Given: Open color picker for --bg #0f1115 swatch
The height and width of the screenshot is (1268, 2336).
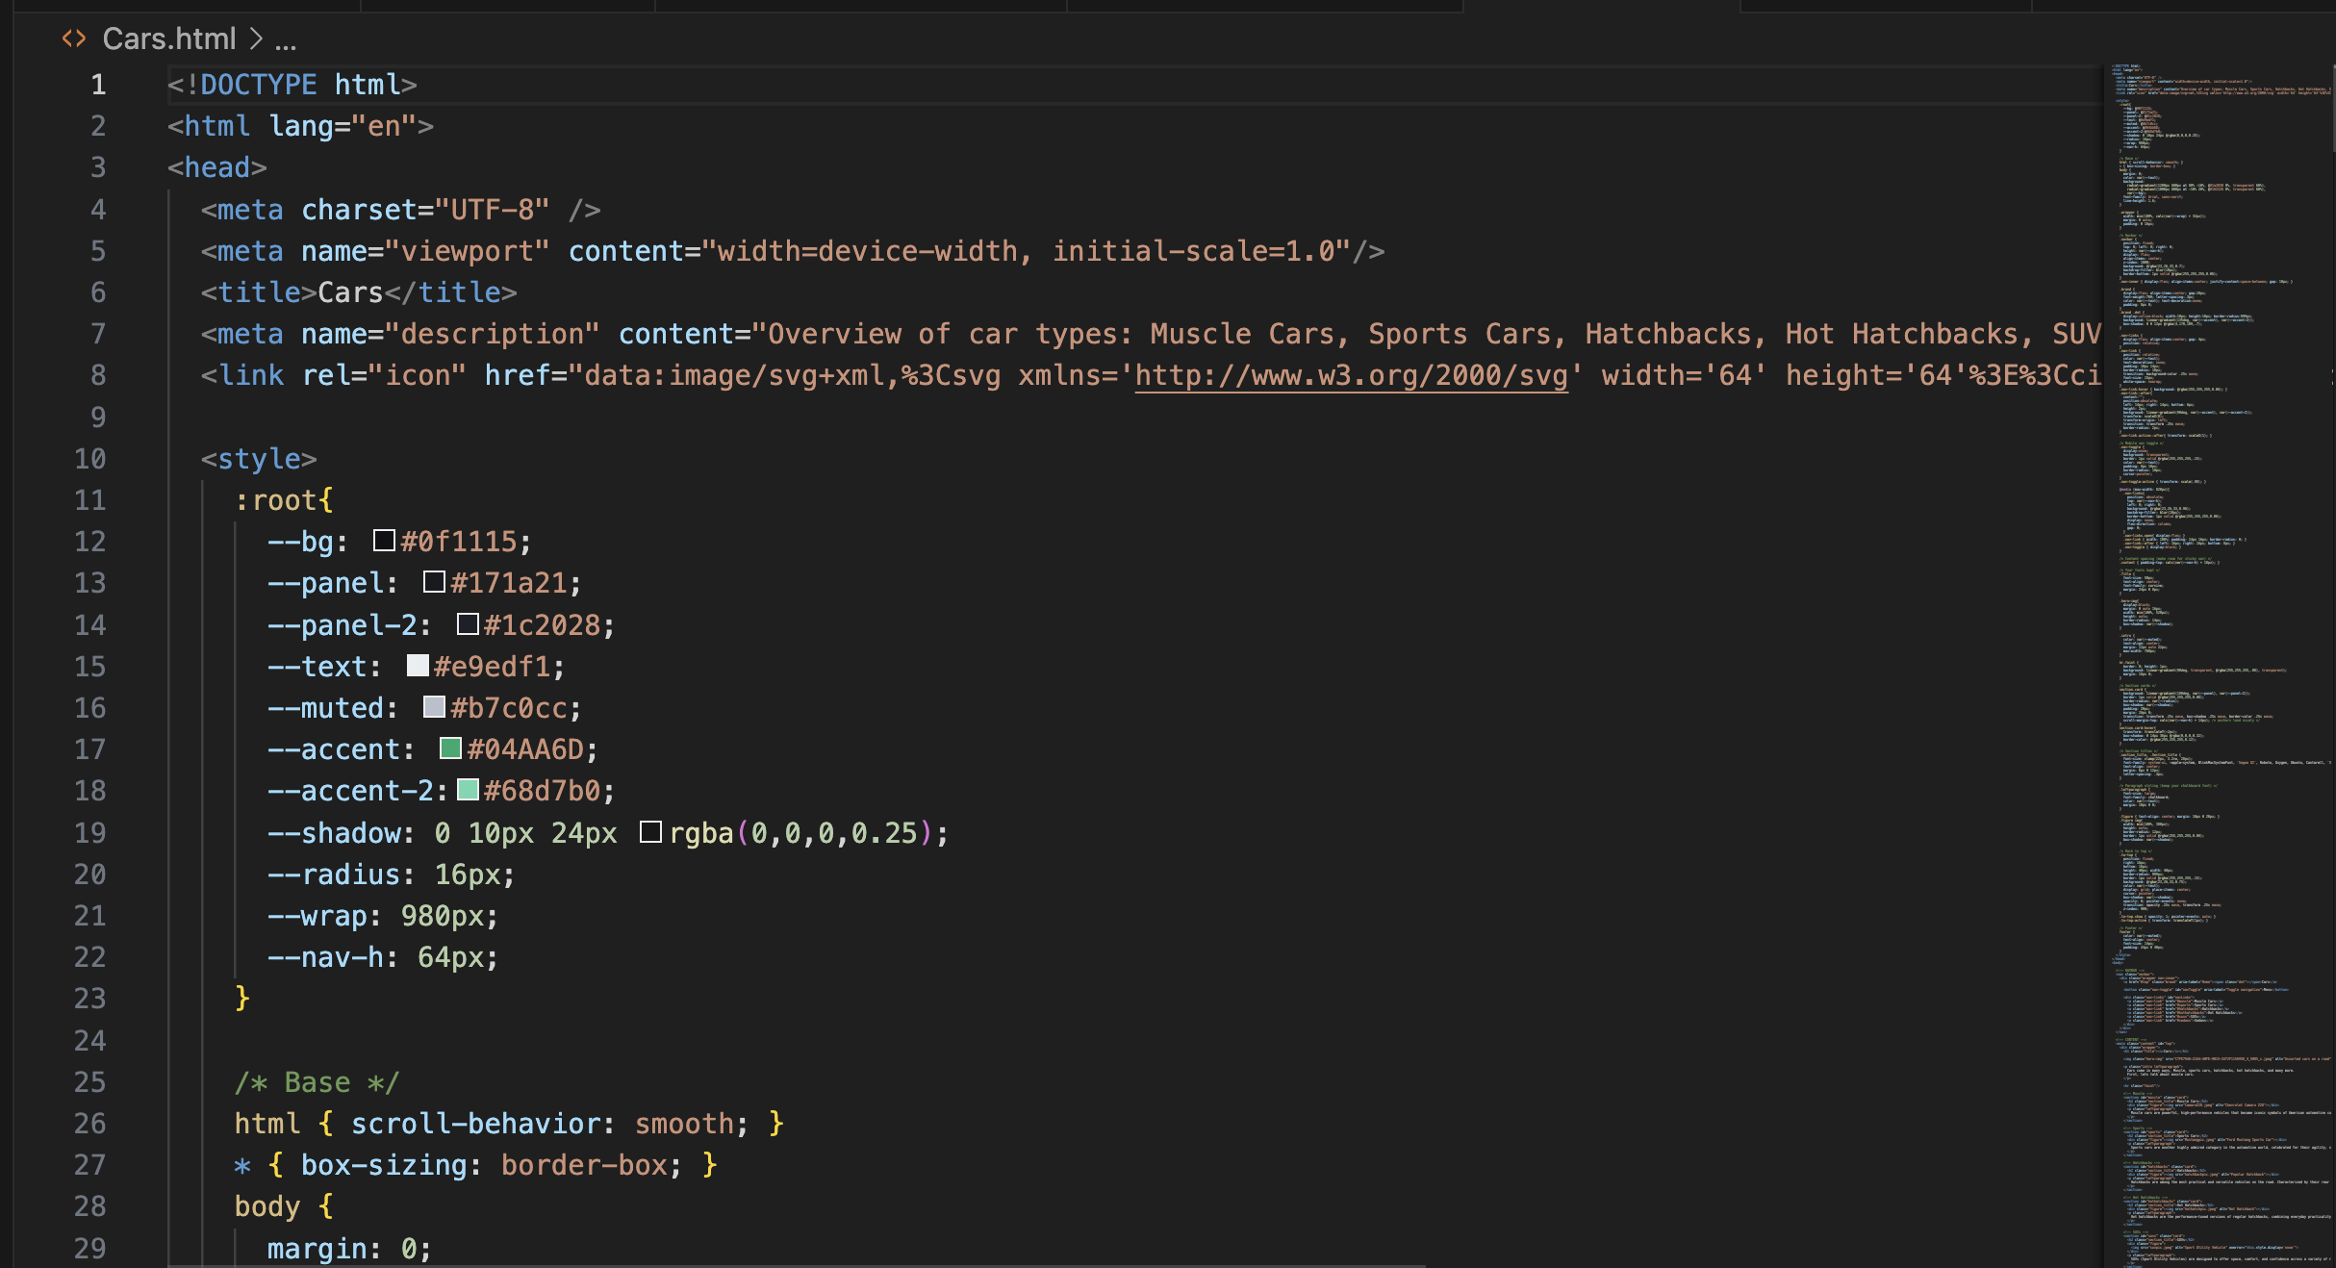Looking at the screenshot, I should tap(384, 541).
